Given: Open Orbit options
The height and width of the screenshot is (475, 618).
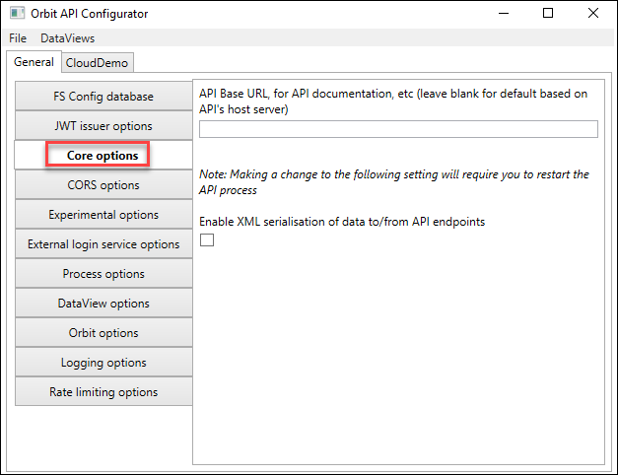Looking at the screenshot, I should [x=103, y=333].
